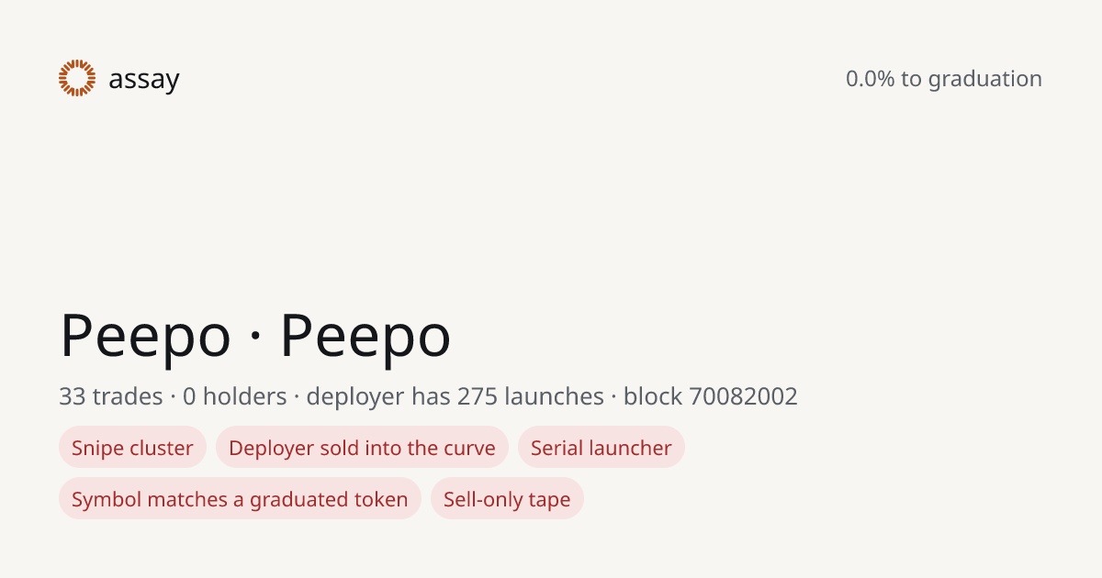
Task: Click the assay sunburst logo icon
Action: [77, 78]
